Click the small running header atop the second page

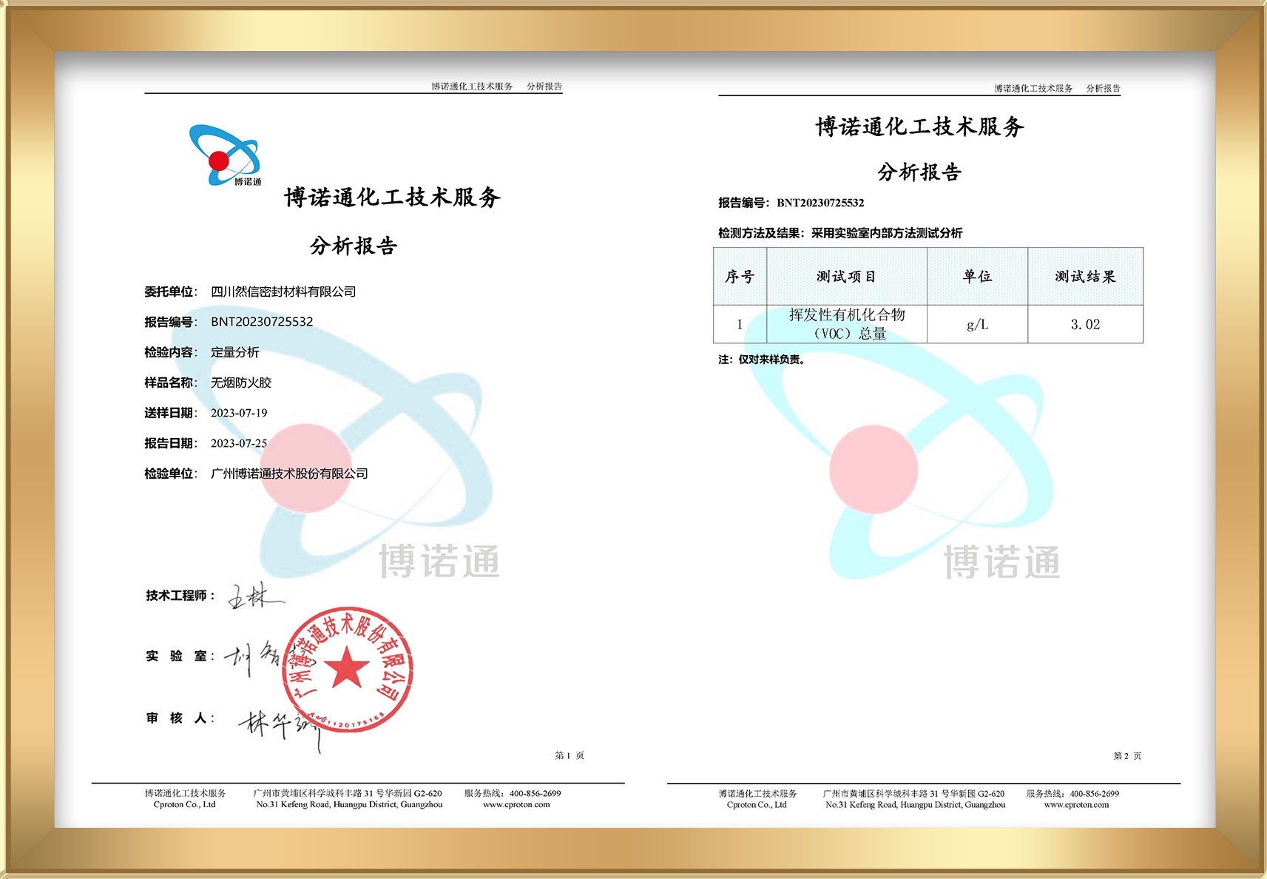tap(1058, 89)
